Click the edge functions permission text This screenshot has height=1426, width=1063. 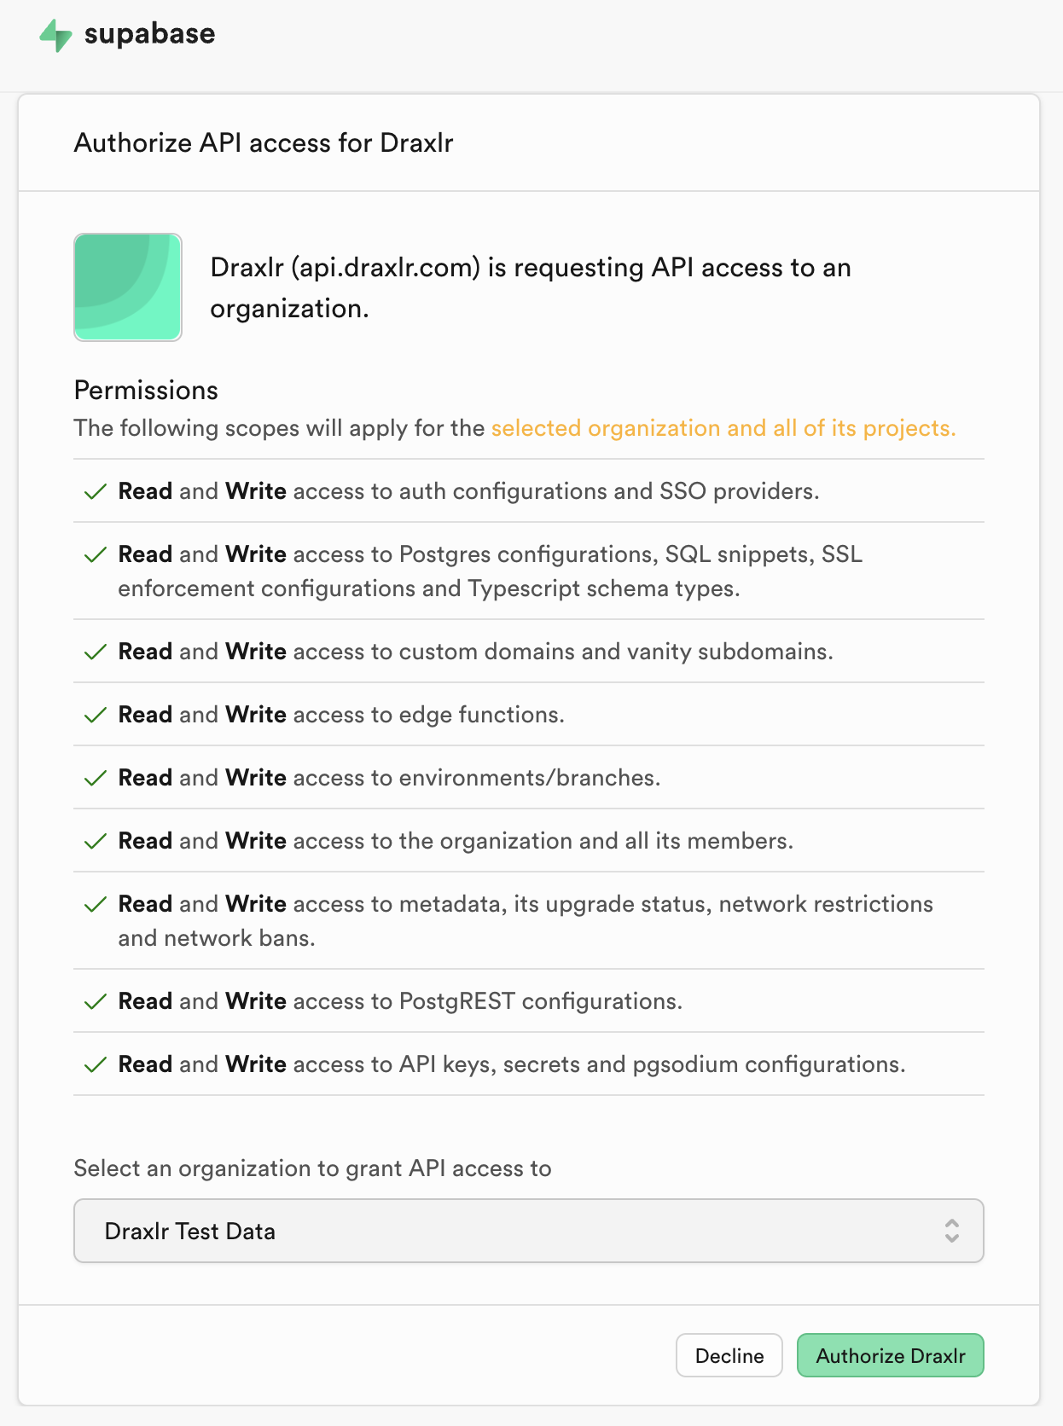(341, 715)
